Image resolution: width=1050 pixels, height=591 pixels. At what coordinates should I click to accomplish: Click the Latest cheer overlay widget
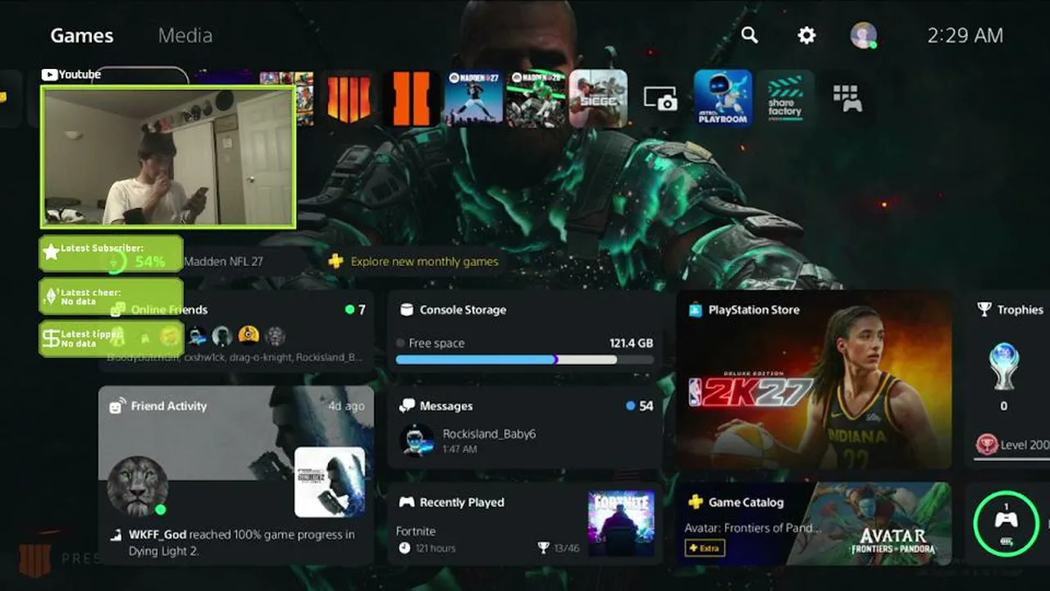coord(111,296)
